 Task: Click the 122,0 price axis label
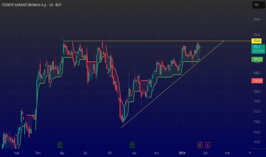[257, 111]
